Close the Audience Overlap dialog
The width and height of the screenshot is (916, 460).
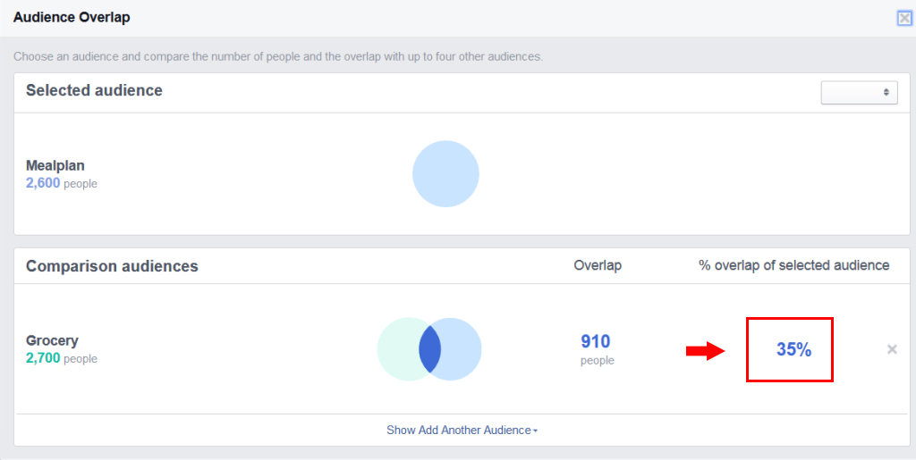[904, 19]
